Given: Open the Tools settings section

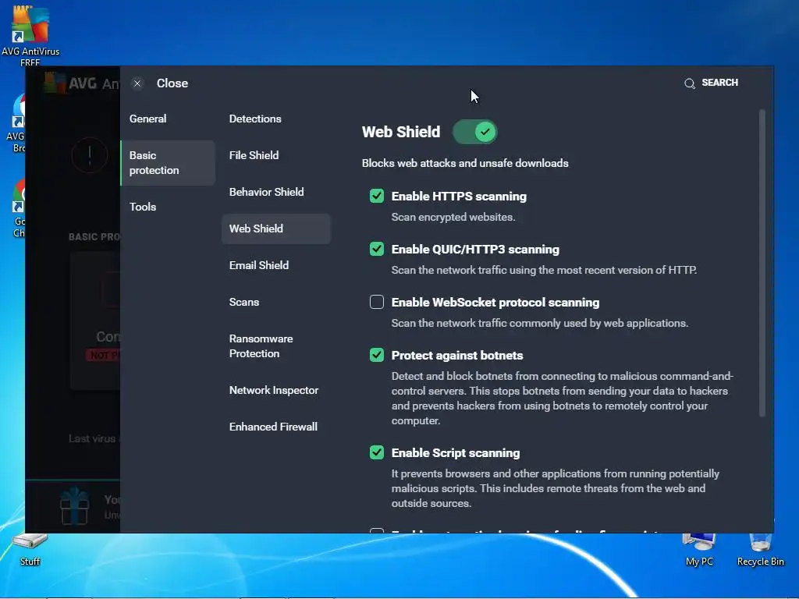Looking at the screenshot, I should tap(143, 207).
